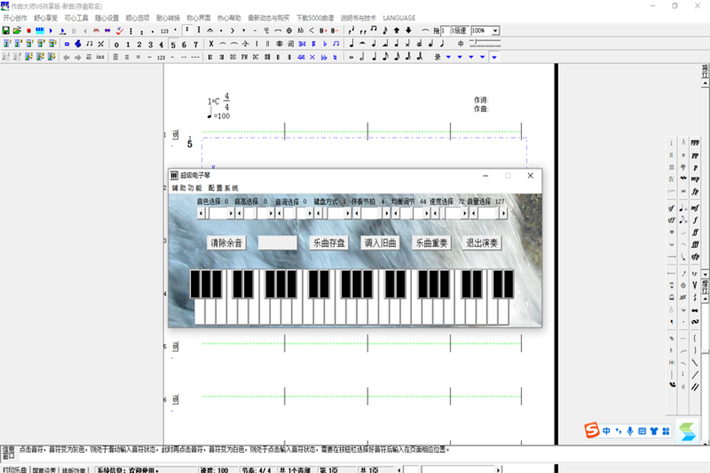Click the Sogou input method S icon

tap(590, 430)
